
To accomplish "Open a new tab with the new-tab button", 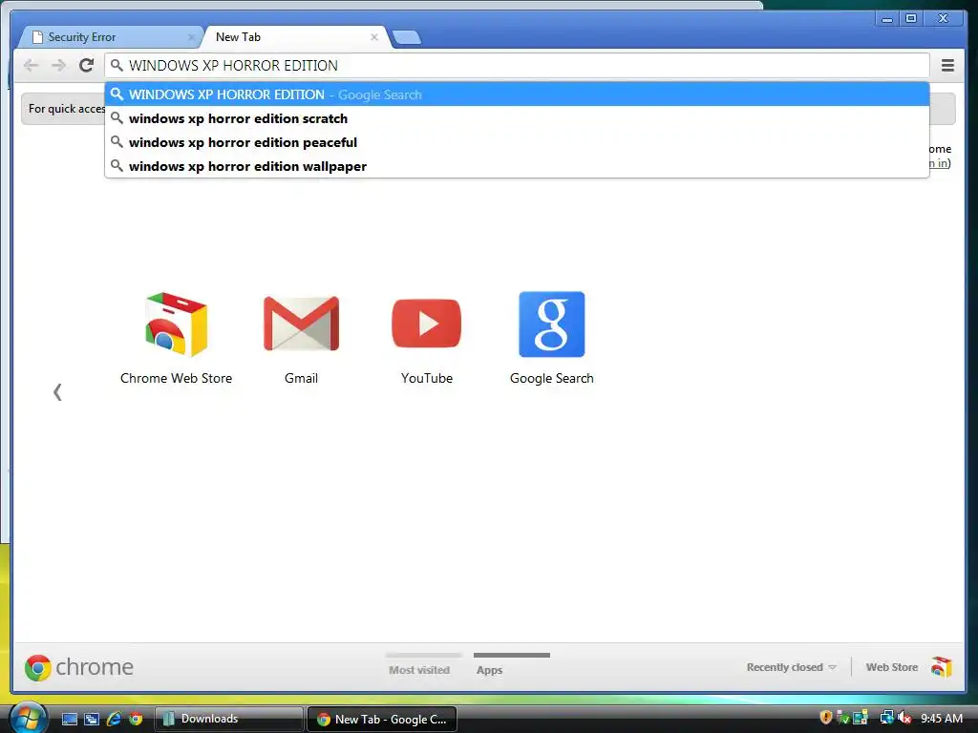I will 407,37.
